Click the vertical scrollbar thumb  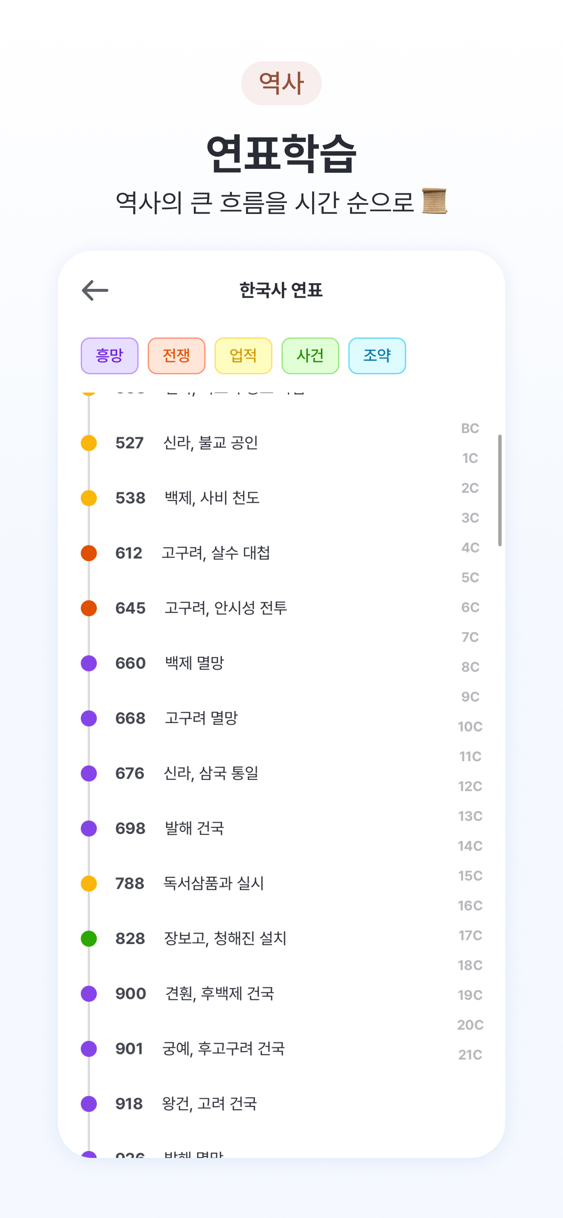[500, 490]
